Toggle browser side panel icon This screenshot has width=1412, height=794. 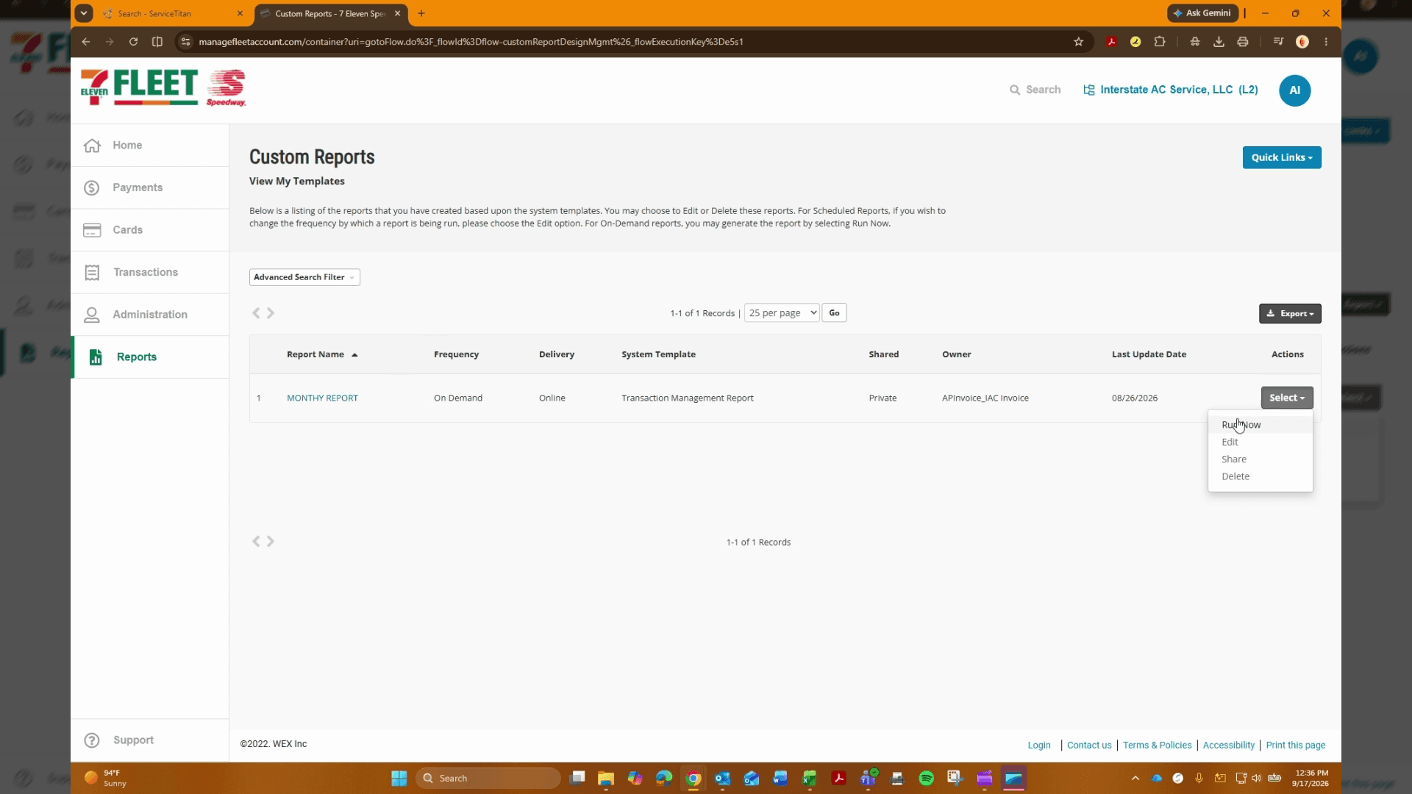(x=157, y=42)
